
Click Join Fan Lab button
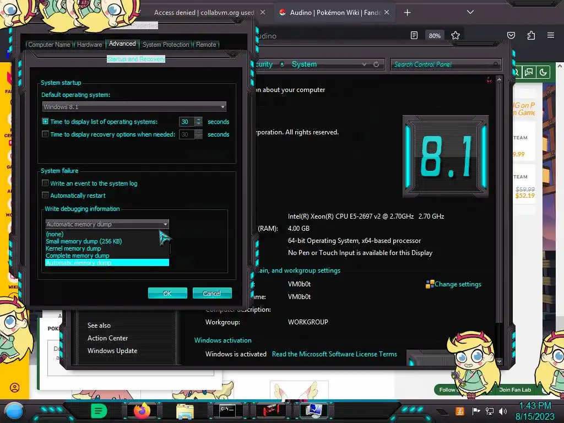pos(515,389)
